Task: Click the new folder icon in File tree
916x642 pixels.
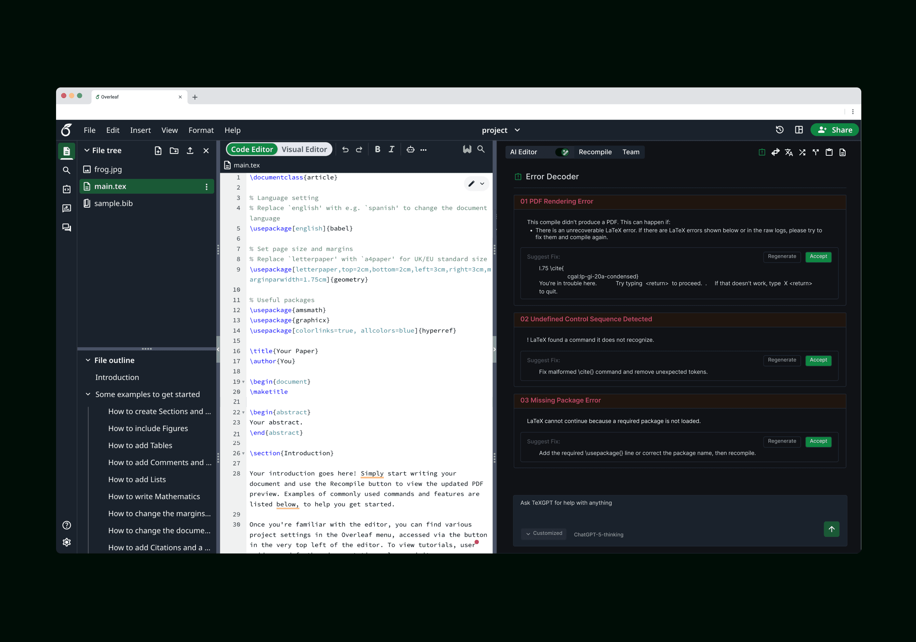Action: tap(174, 151)
